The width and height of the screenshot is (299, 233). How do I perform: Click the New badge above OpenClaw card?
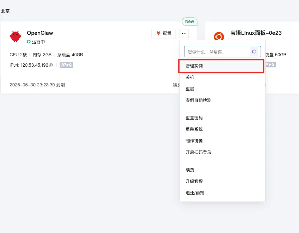190,22
